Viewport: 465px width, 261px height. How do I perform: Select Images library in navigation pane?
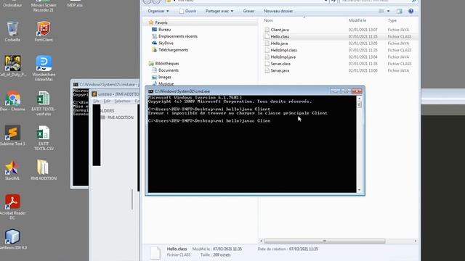click(165, 77)
